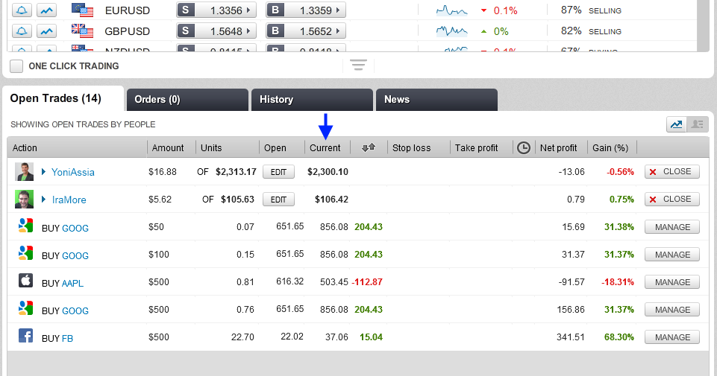Screen dimensions: 717x376
Task: Click the GBPUSD alert bell icon
Action: pyautogui.click(x=22, y=31)
